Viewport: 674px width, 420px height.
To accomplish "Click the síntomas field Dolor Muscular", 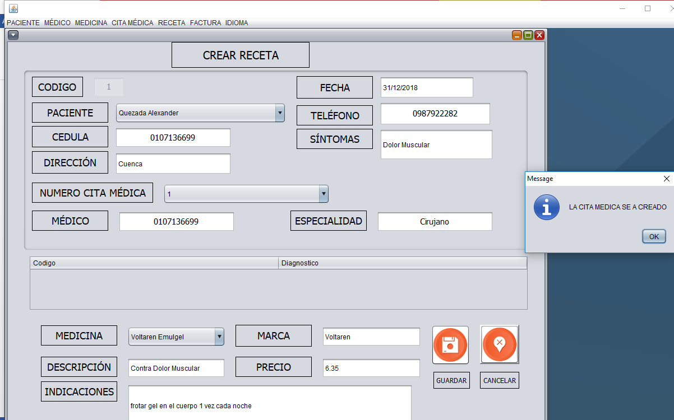I will tap(436, 144).
